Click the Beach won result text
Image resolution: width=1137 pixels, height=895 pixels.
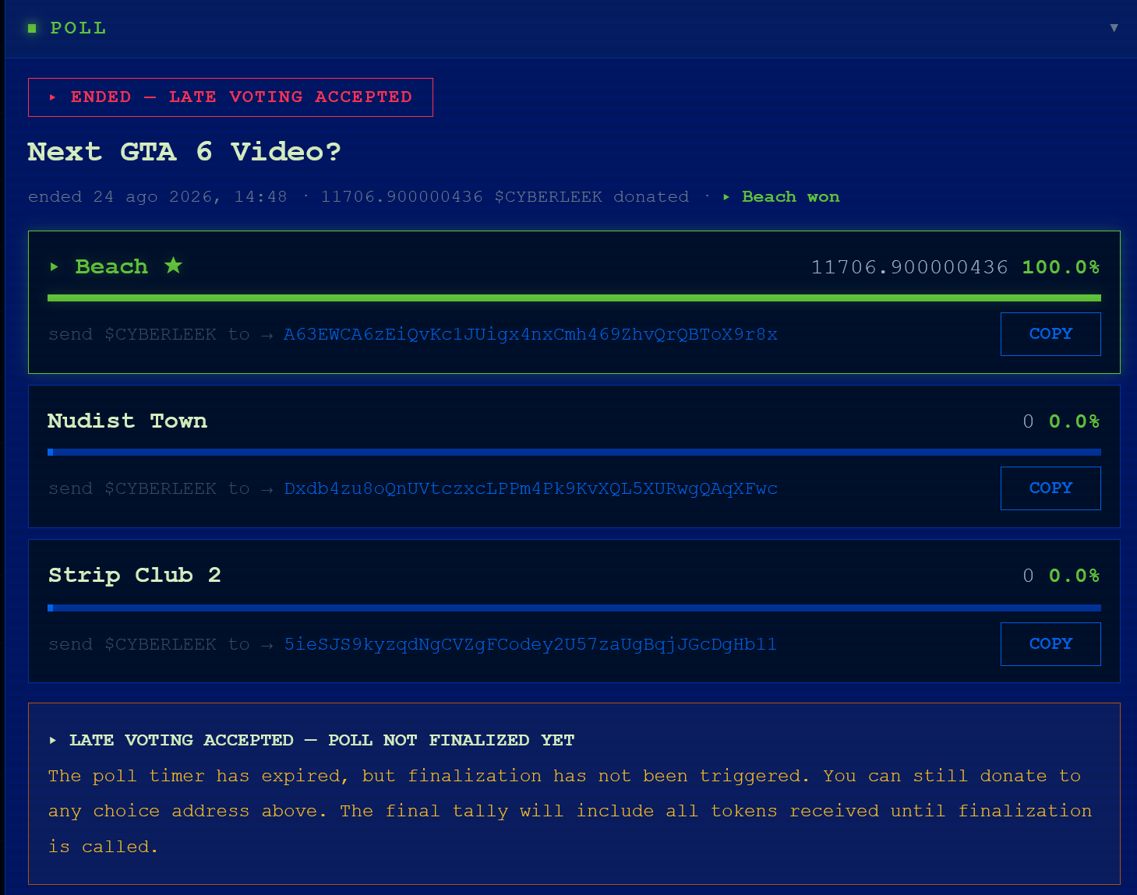[x=790, y=196]
